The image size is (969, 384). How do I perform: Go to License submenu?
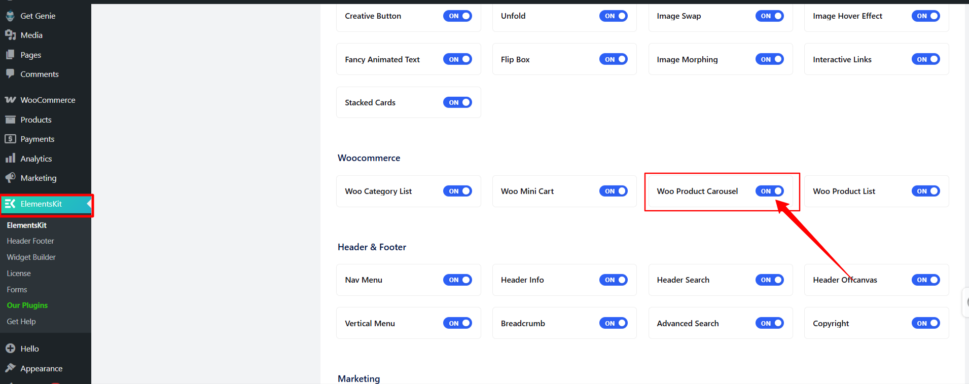click(19, 274)
